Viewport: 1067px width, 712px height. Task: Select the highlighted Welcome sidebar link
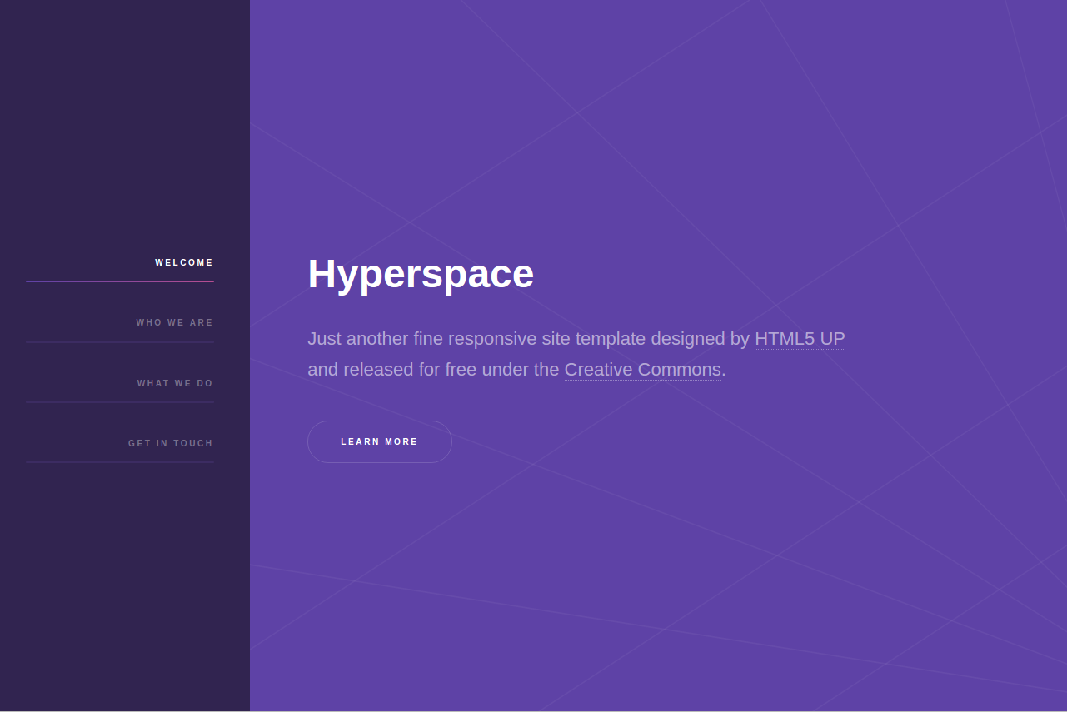tap(184, 262)
